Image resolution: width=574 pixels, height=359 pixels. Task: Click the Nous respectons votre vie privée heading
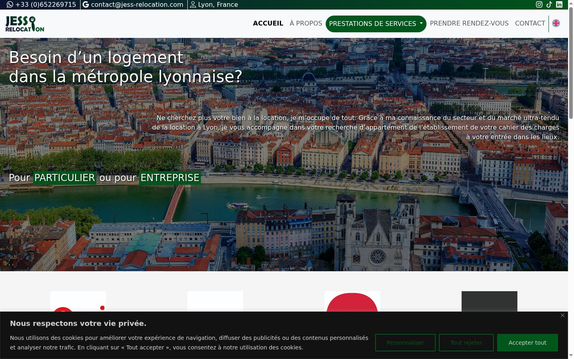tap(78, 323)
